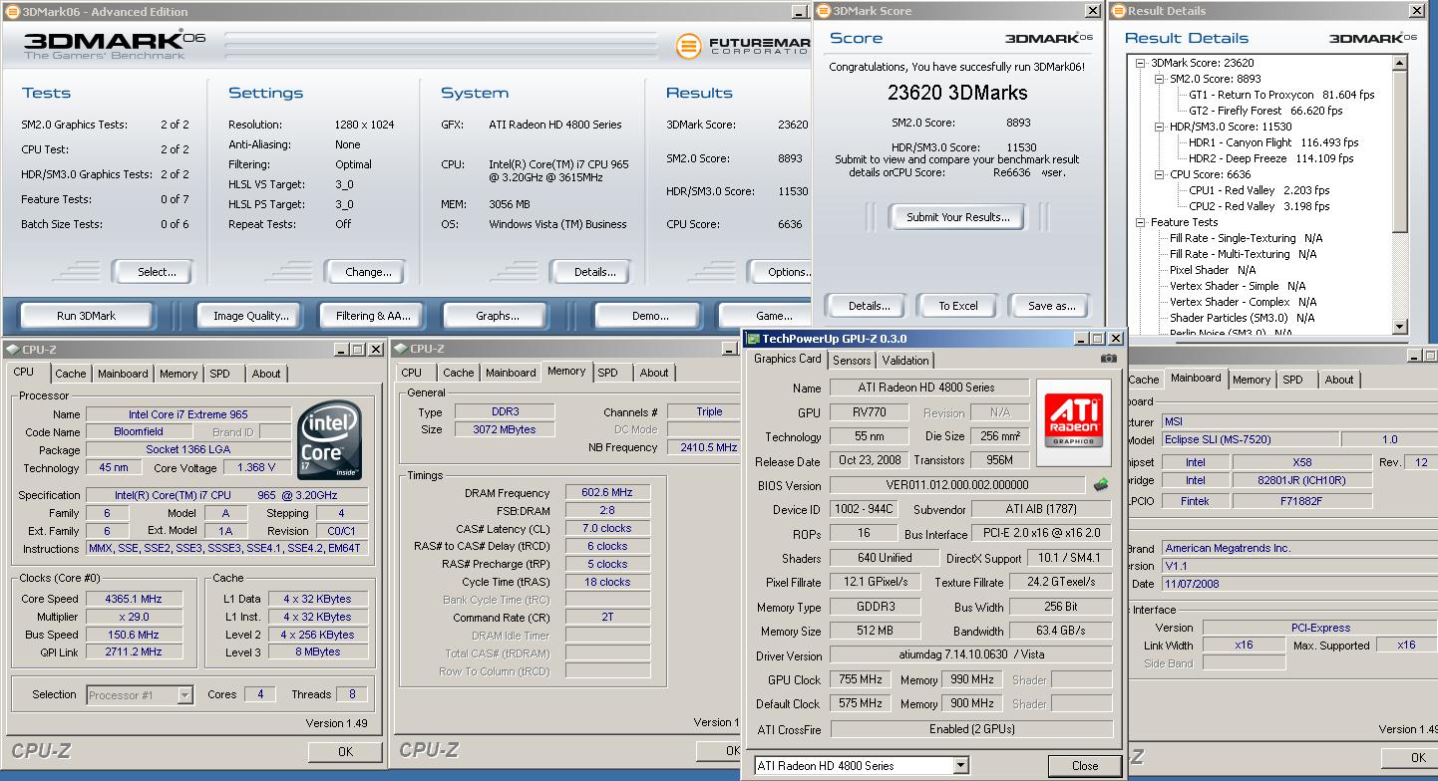
Task: Click the GPU Clock 755 MHz field
Action: [x=860, y=679]
